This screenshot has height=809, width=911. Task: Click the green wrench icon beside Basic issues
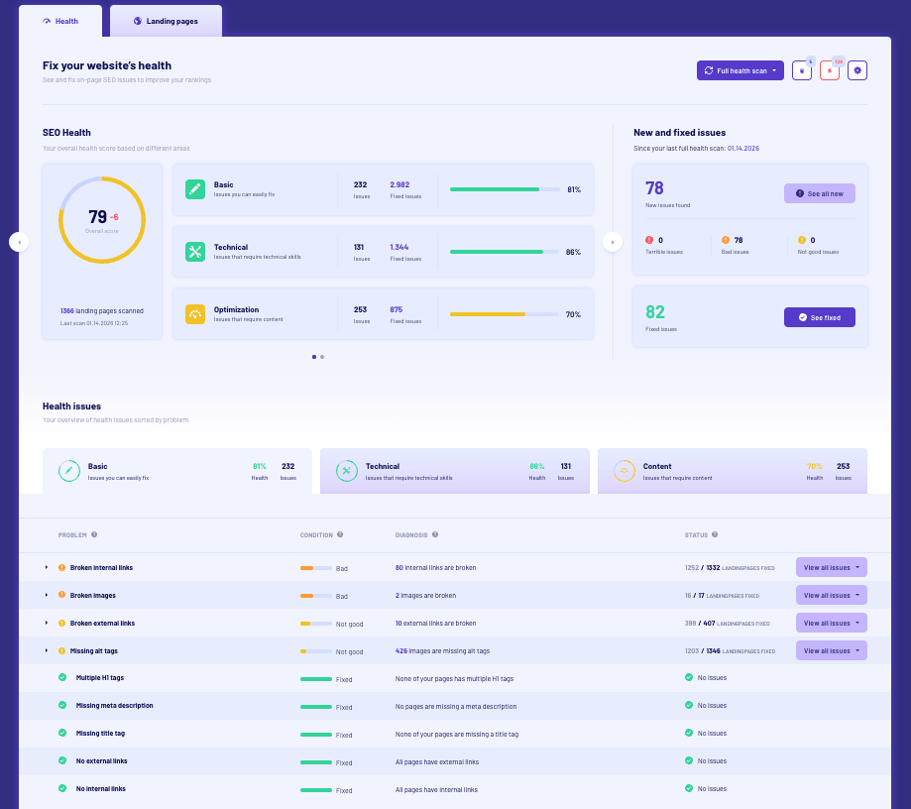pos(195,188)
